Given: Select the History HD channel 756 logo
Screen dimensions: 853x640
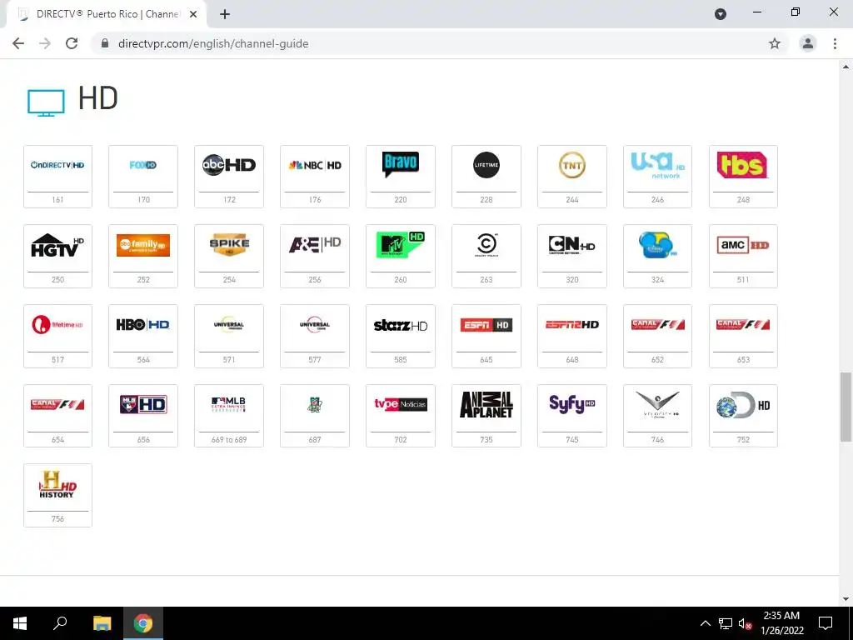Looking at the screenshot, I should [57, 484].
